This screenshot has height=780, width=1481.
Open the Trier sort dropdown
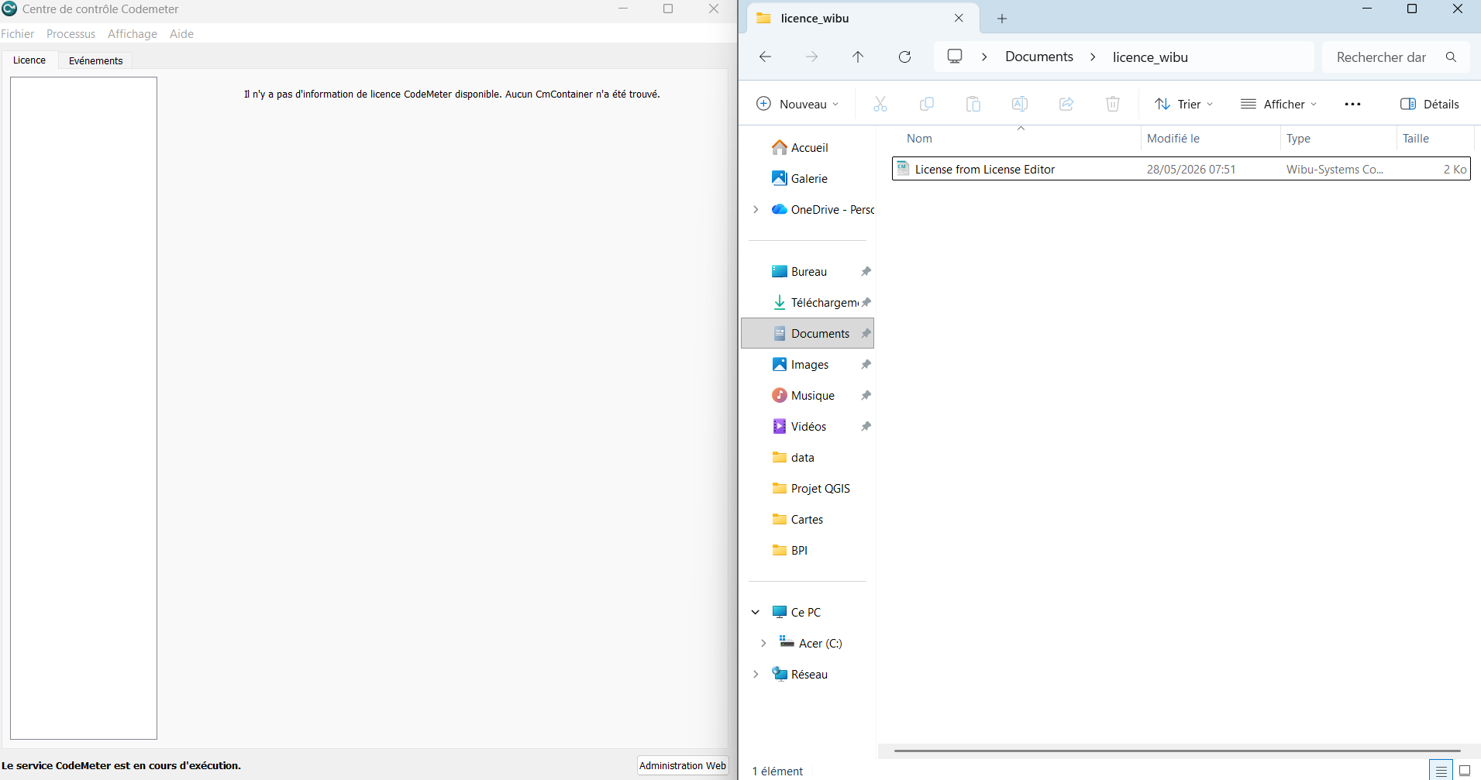pyautogui.click(x=1183, y=104)
